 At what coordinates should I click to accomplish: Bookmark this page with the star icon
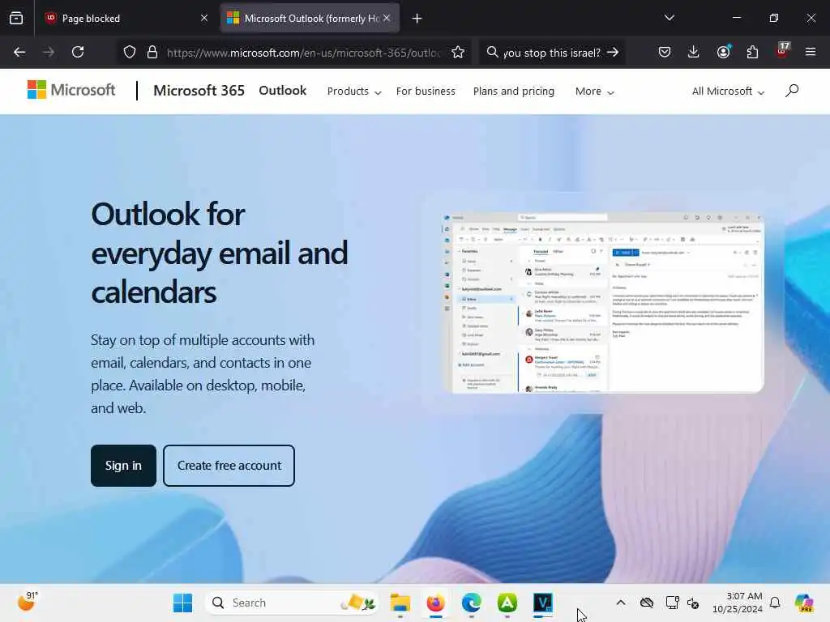click(458, 52)
